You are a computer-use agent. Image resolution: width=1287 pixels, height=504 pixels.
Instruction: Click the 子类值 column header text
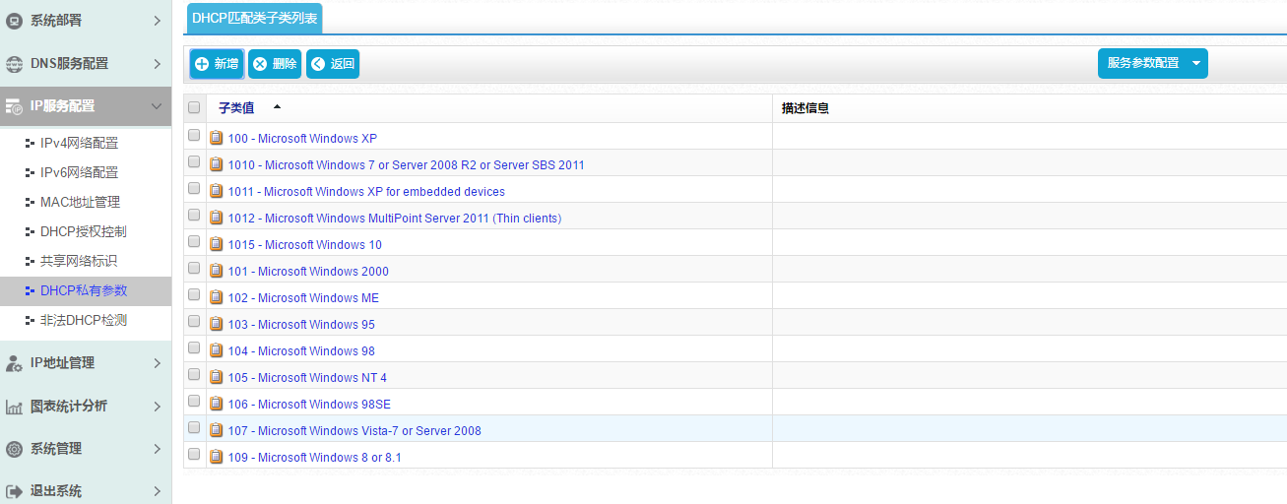click(x=236, y=108)
